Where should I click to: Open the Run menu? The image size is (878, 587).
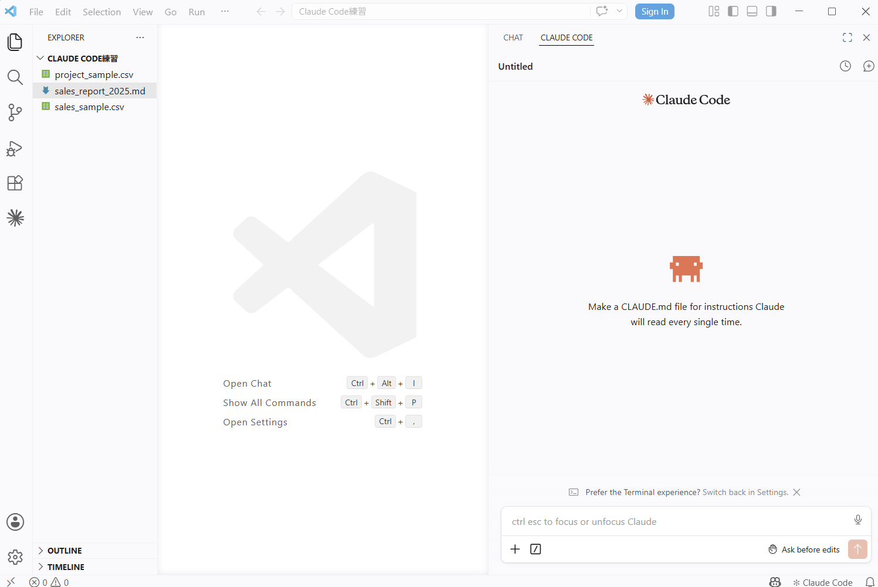(x=196, y=12)
